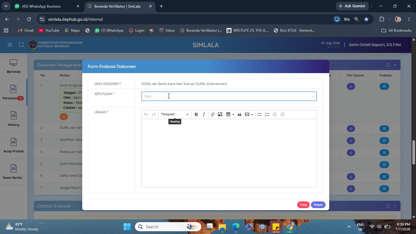Viewport: 416px width, 234px height.
Task: Click the increase indent icon
Action: [283, 115]
